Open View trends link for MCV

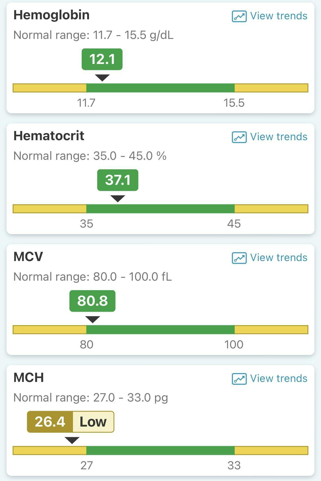(279, 258)
